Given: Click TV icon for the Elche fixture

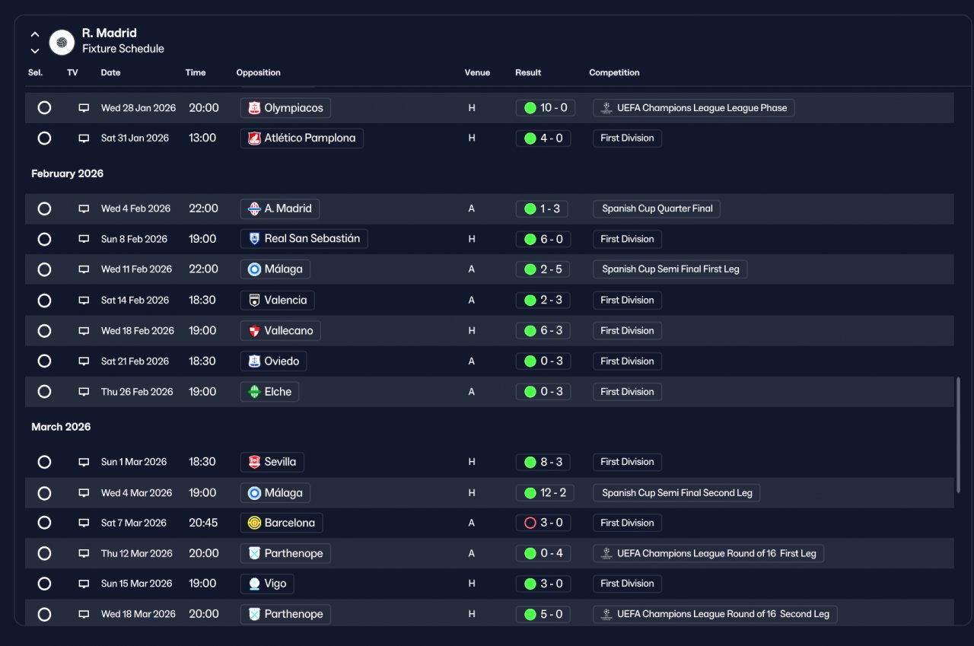Looking at the screenshot, I should tap(84, 392).
